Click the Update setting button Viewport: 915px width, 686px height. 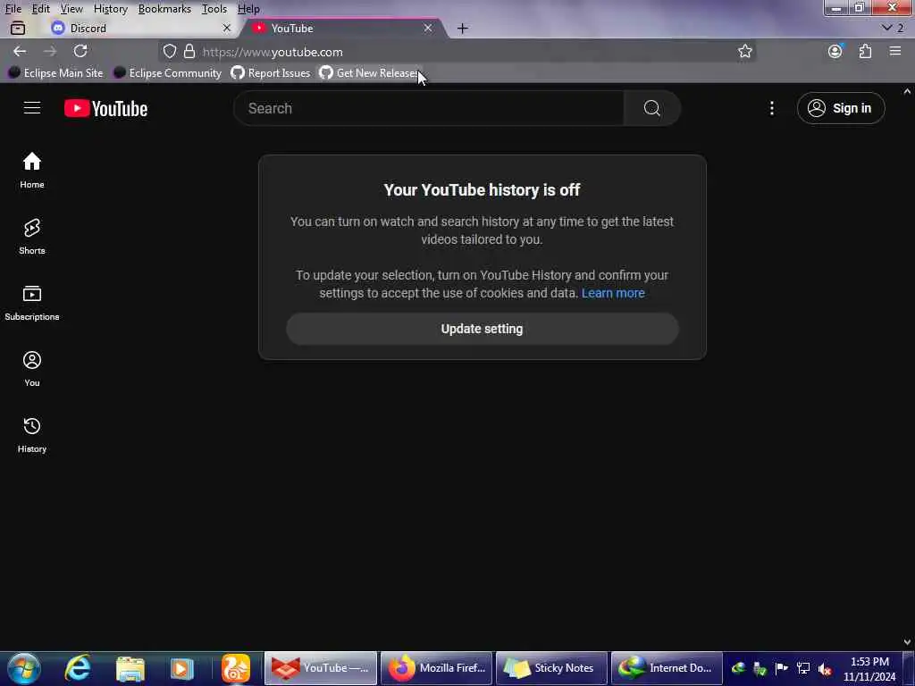tap(482, 329)
